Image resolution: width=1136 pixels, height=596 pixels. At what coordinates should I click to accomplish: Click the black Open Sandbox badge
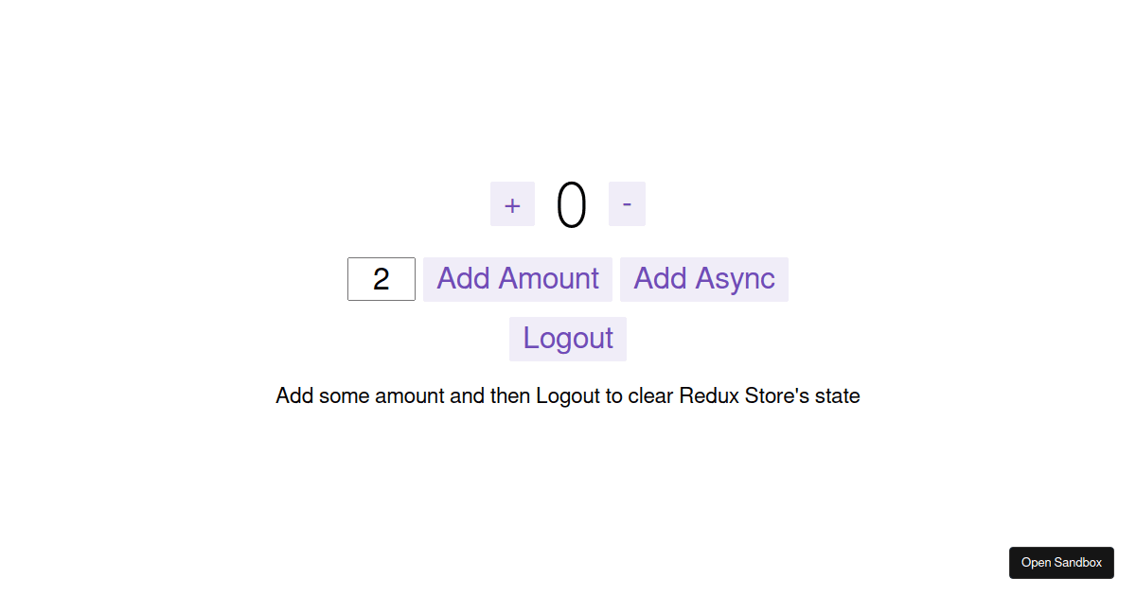coord(1061,562)
